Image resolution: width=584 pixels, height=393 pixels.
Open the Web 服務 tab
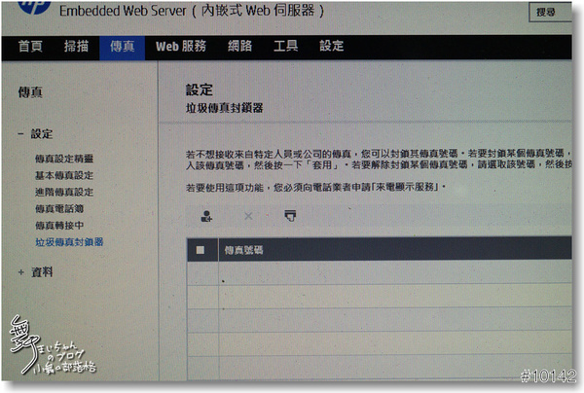181,46
